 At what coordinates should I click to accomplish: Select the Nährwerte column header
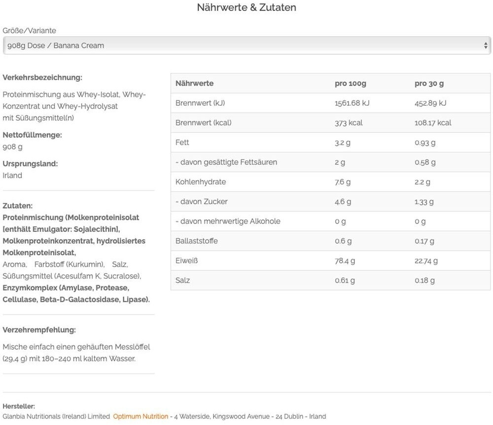point(194,84)
